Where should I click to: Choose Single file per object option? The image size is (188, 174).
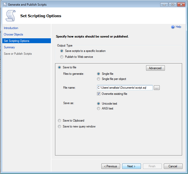tap(99, 79)
